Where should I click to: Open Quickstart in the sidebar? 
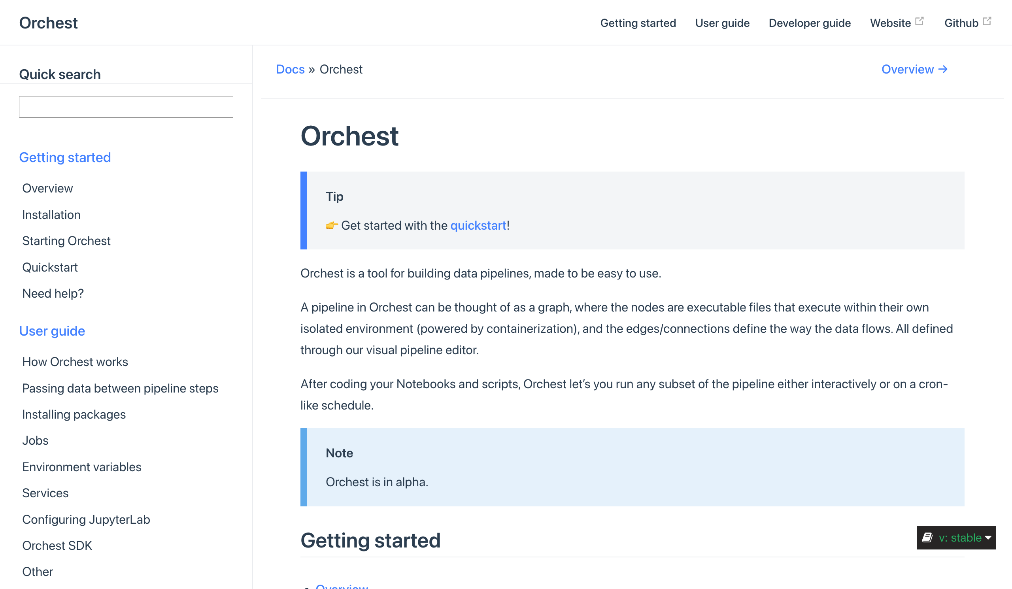[50, 267]
